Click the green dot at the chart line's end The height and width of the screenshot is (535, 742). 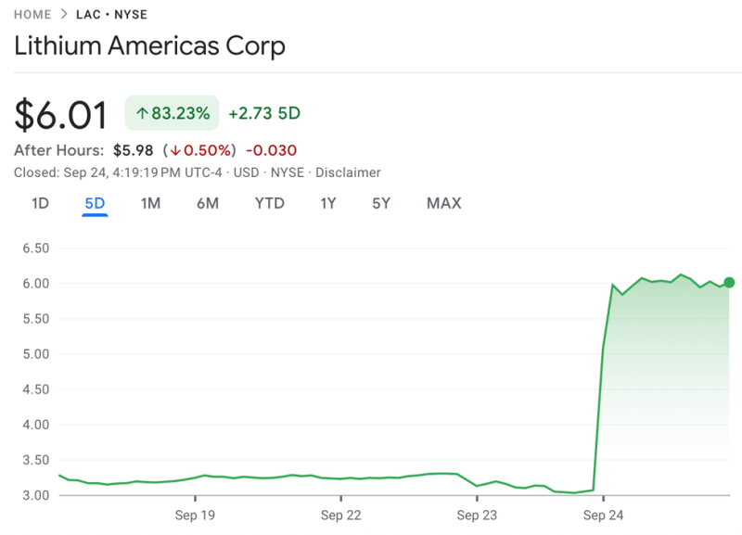(x=729, y=283)
